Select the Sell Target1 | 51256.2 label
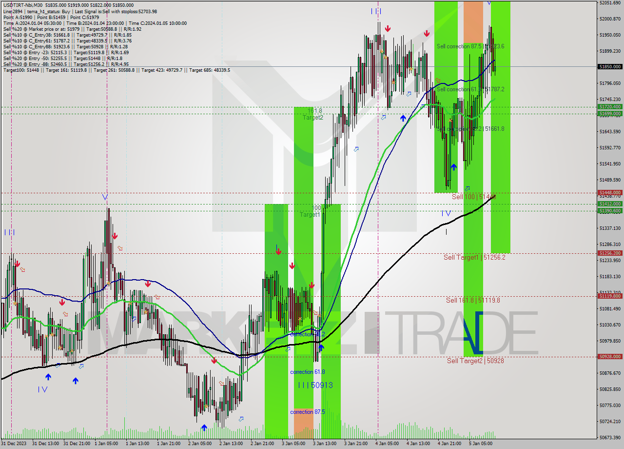 pyautogui.click(x=474, y=257)
